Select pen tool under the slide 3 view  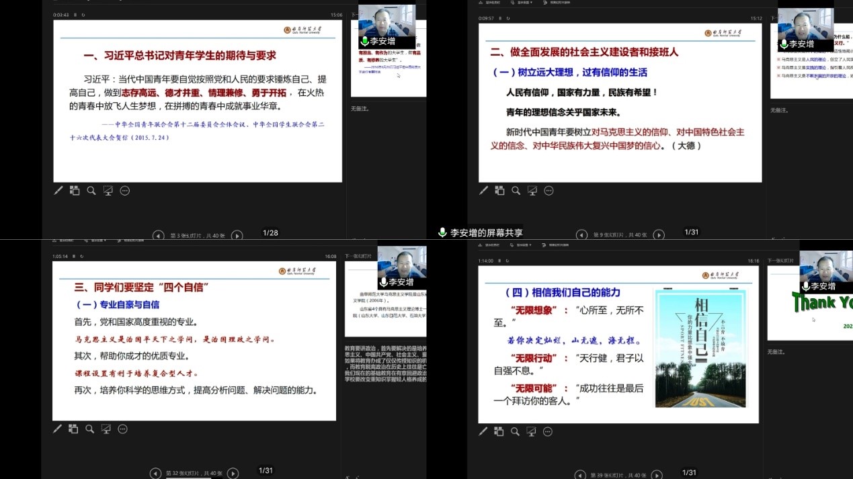pyautogui.click(x=58, y=191)
